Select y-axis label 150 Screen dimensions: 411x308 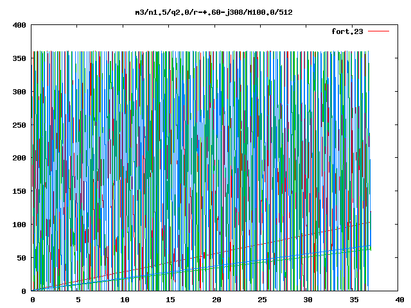(x=19, y=191)
